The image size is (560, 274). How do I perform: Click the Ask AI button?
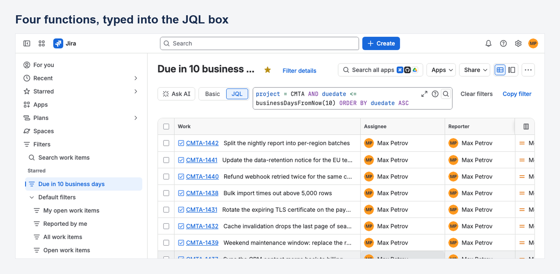pyautogui.click(x=177, y=94)
